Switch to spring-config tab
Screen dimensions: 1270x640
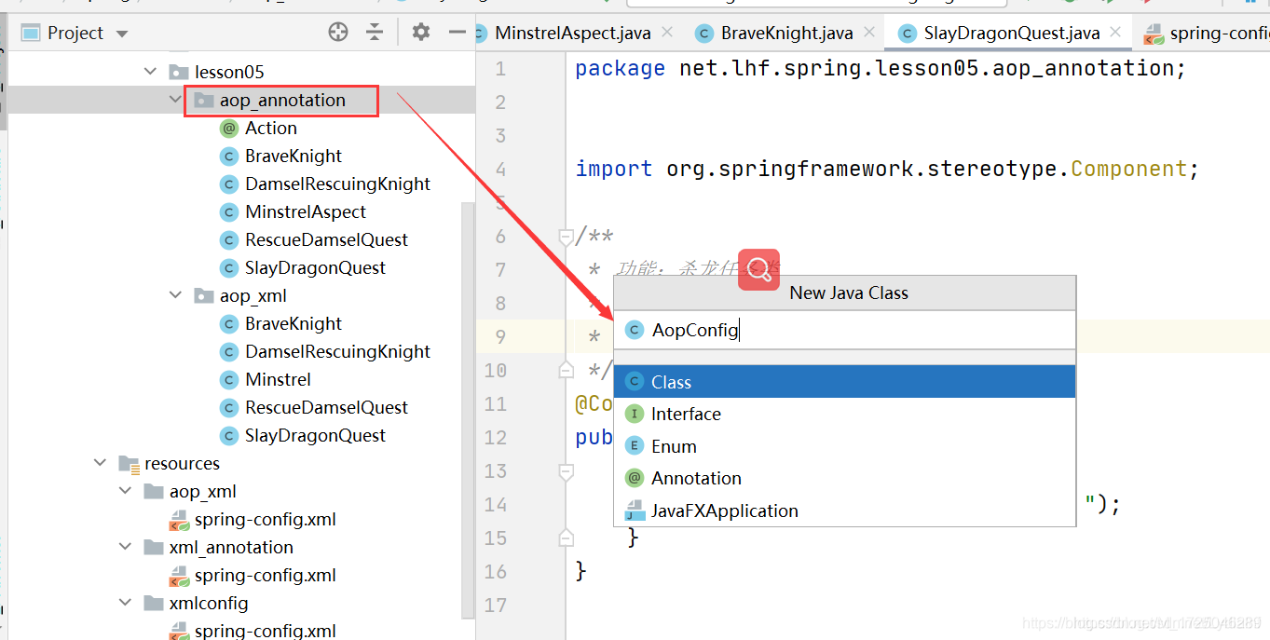click(x=1218, y=33)
